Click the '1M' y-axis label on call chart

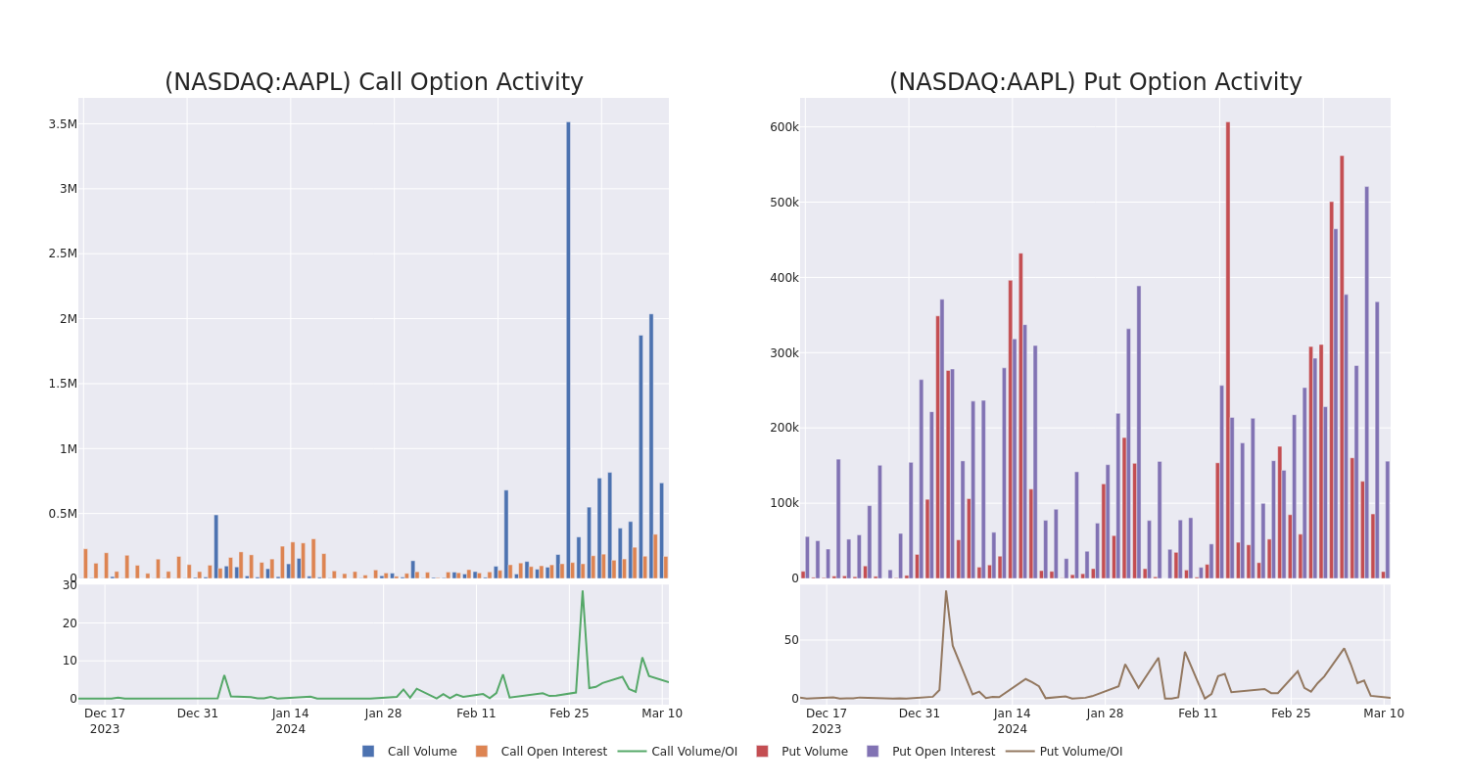point(69,448)
